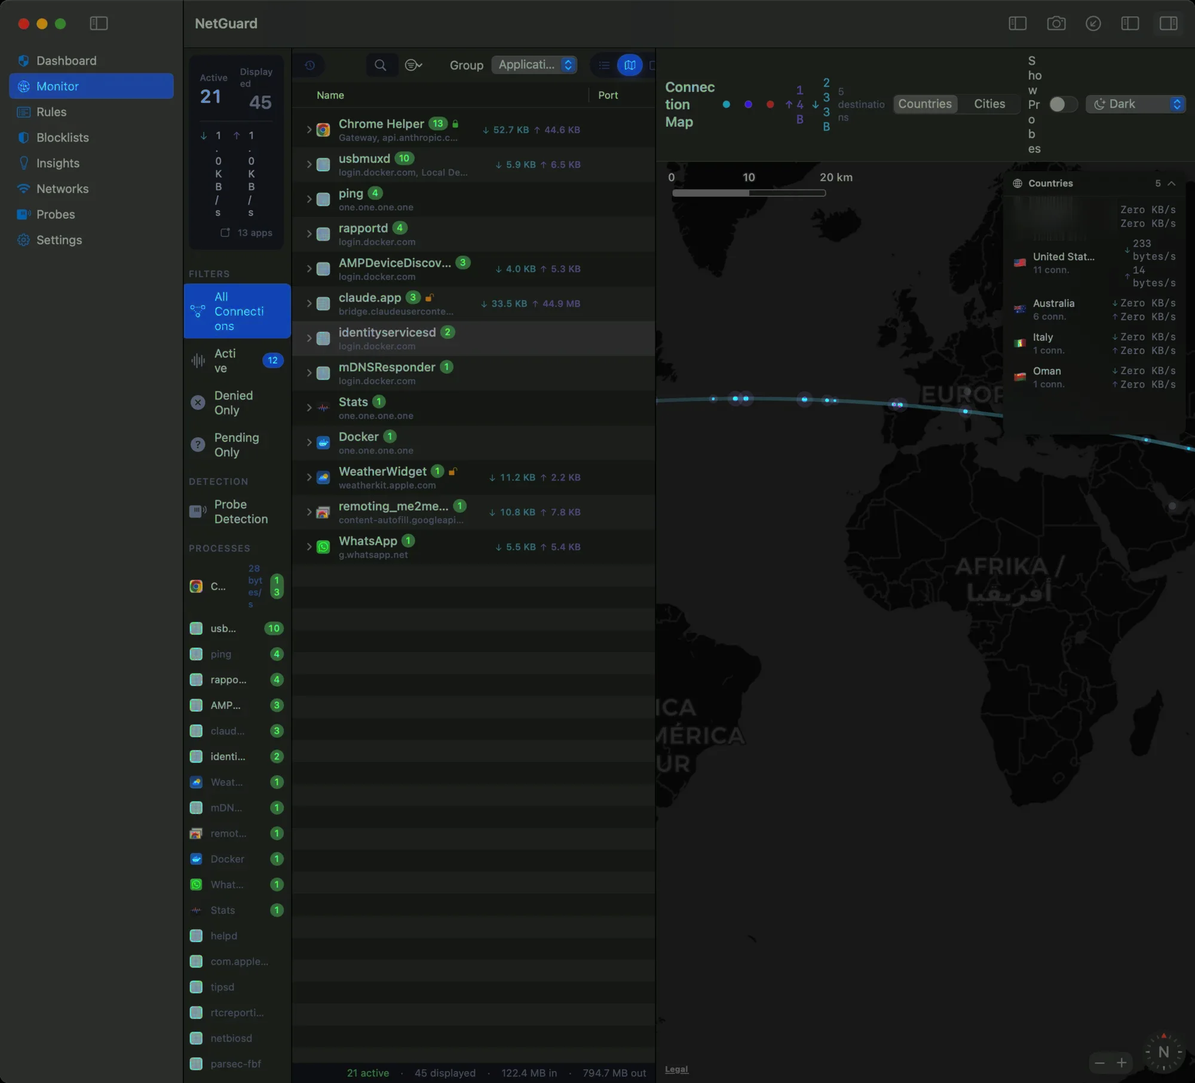The image size is (1195, 1083).
Task: Click the red legend dot
Action: point(770,105)
